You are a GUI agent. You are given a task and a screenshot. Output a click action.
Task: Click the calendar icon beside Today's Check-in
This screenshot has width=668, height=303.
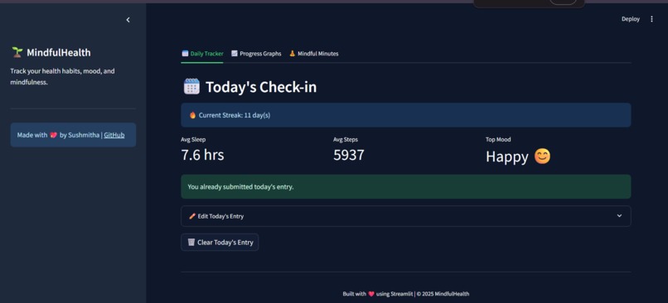point(191,87)
